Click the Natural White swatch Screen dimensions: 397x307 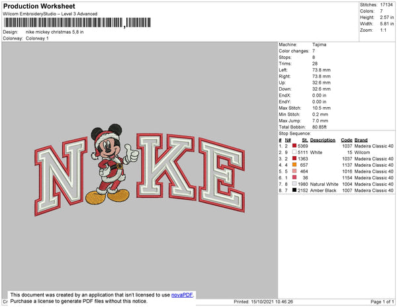click(294, 184)
